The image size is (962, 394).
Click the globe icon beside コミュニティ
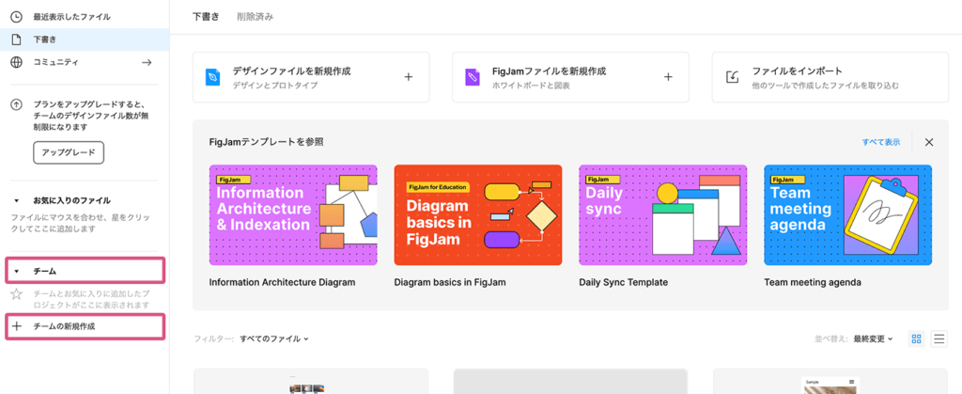pyautogui.click(x=16, y=62)
